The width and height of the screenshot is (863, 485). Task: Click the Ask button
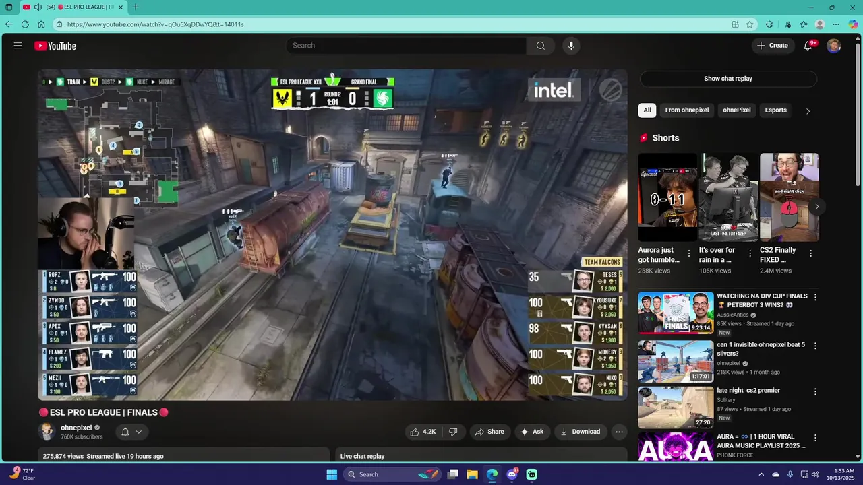[x=532, y=432]
